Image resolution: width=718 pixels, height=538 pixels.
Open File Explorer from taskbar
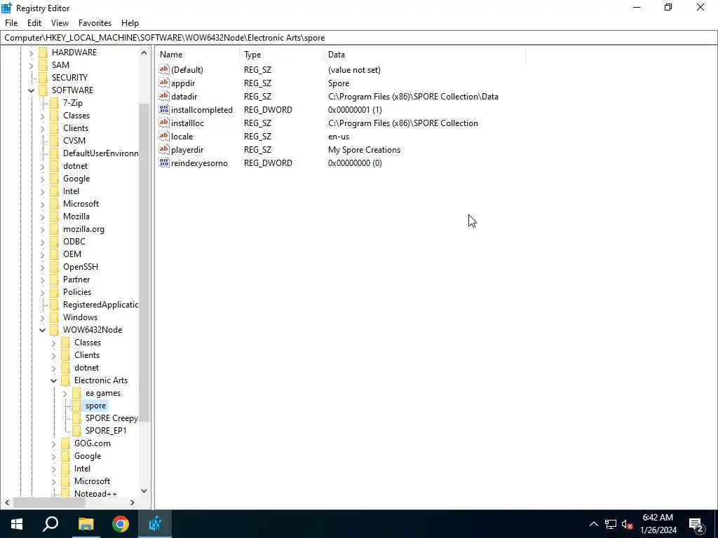coord(86,524)
